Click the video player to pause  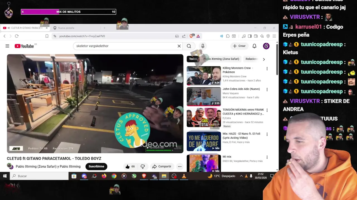pos(95,104)
